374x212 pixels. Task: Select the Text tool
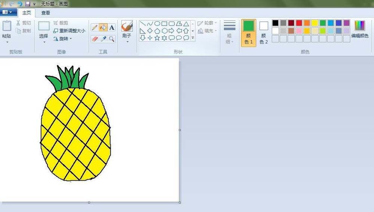coord(111,28)
